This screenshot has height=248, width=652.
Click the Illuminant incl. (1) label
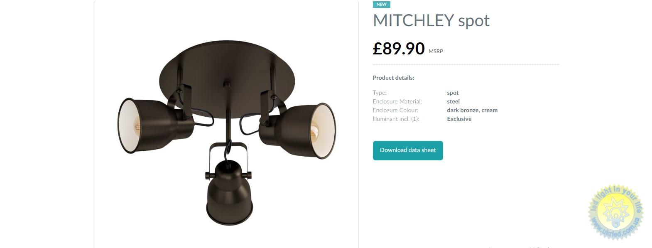tap(396, 119)
